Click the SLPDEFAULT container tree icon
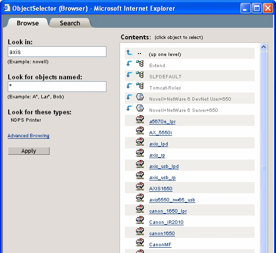This screenshot has height=253, width=276. pos(140,74)
